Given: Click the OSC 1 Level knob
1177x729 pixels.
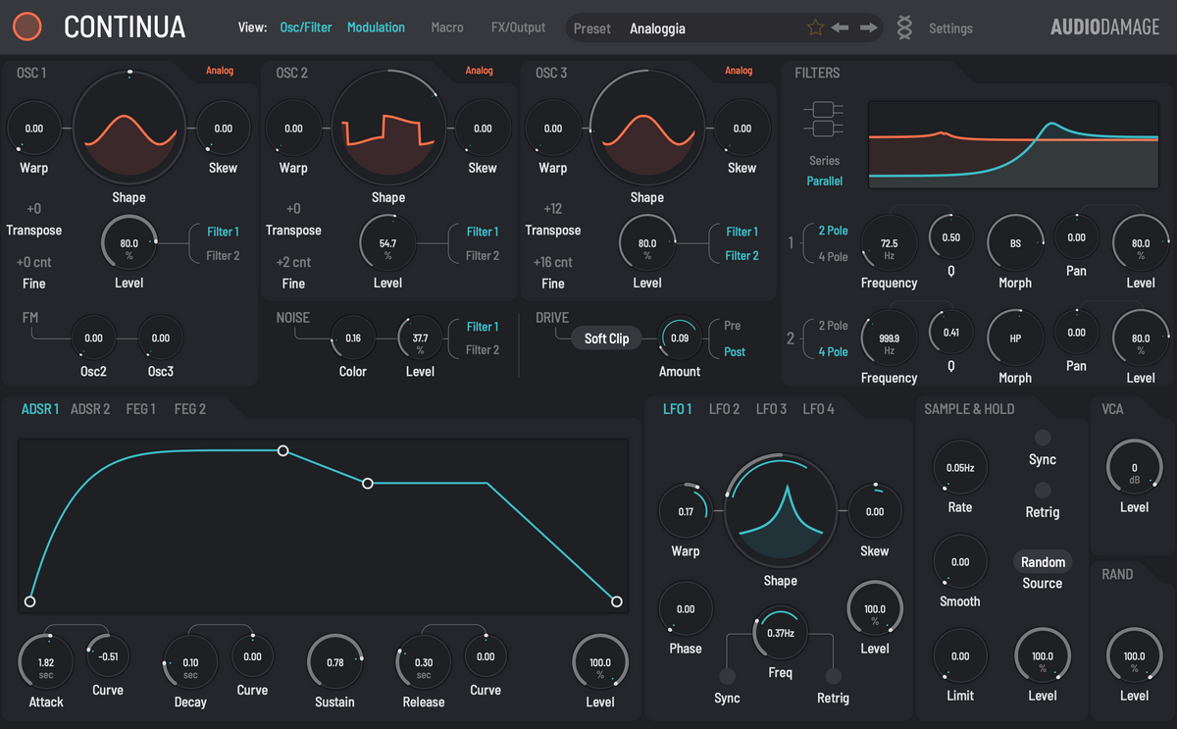Looking at the screenshot, I should tap(128, 243).
